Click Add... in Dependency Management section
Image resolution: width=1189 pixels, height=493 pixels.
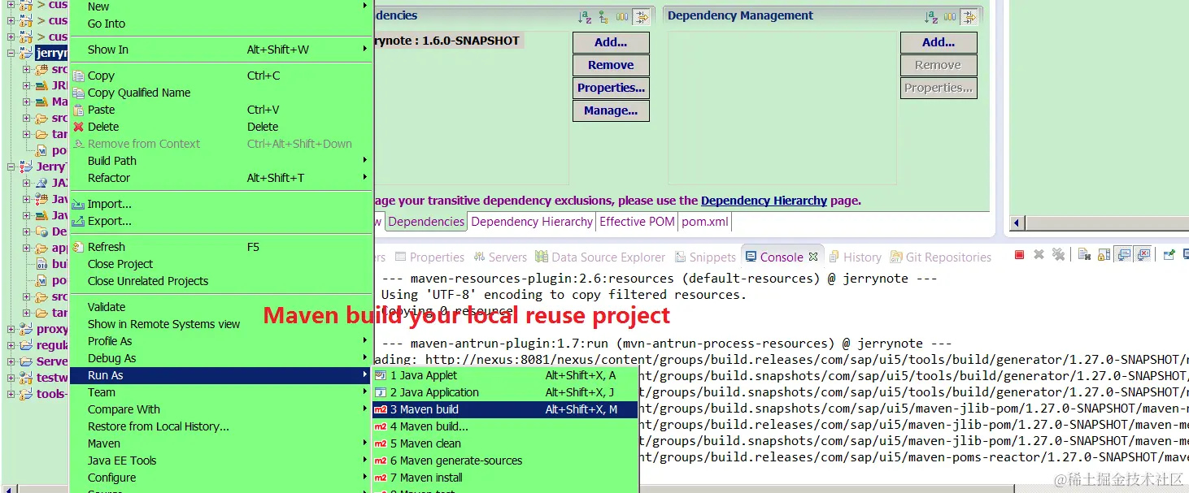[x=939, y=42]
